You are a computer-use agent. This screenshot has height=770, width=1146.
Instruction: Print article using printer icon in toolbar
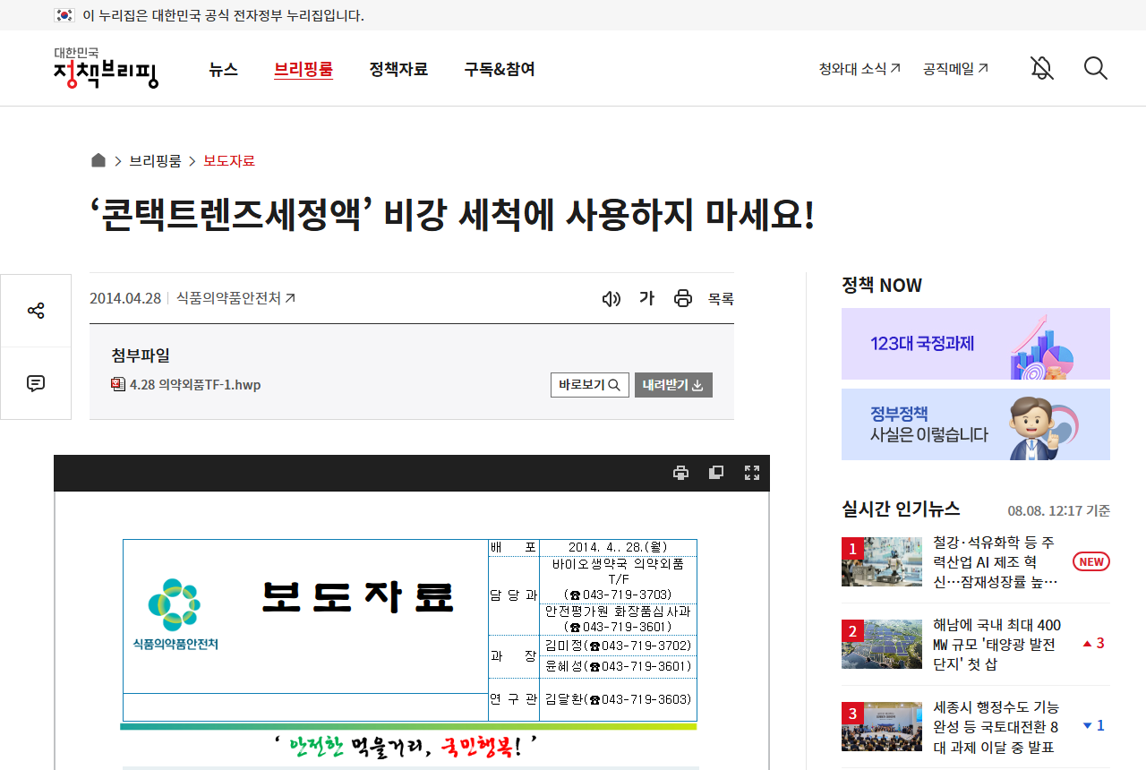[x=683, y=299]
